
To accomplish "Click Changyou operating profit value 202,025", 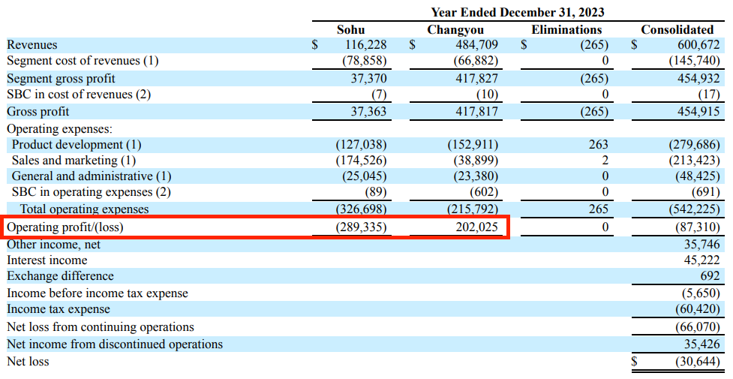I will tap(477, 227).
